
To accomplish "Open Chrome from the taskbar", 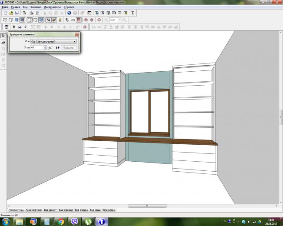I will pyautogui.click(x=60, y=221).
